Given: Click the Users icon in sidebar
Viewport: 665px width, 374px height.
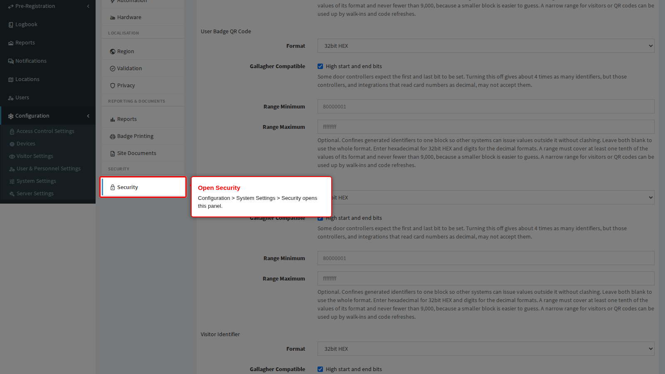Looking at the screenshot, I should pos(11,98).
